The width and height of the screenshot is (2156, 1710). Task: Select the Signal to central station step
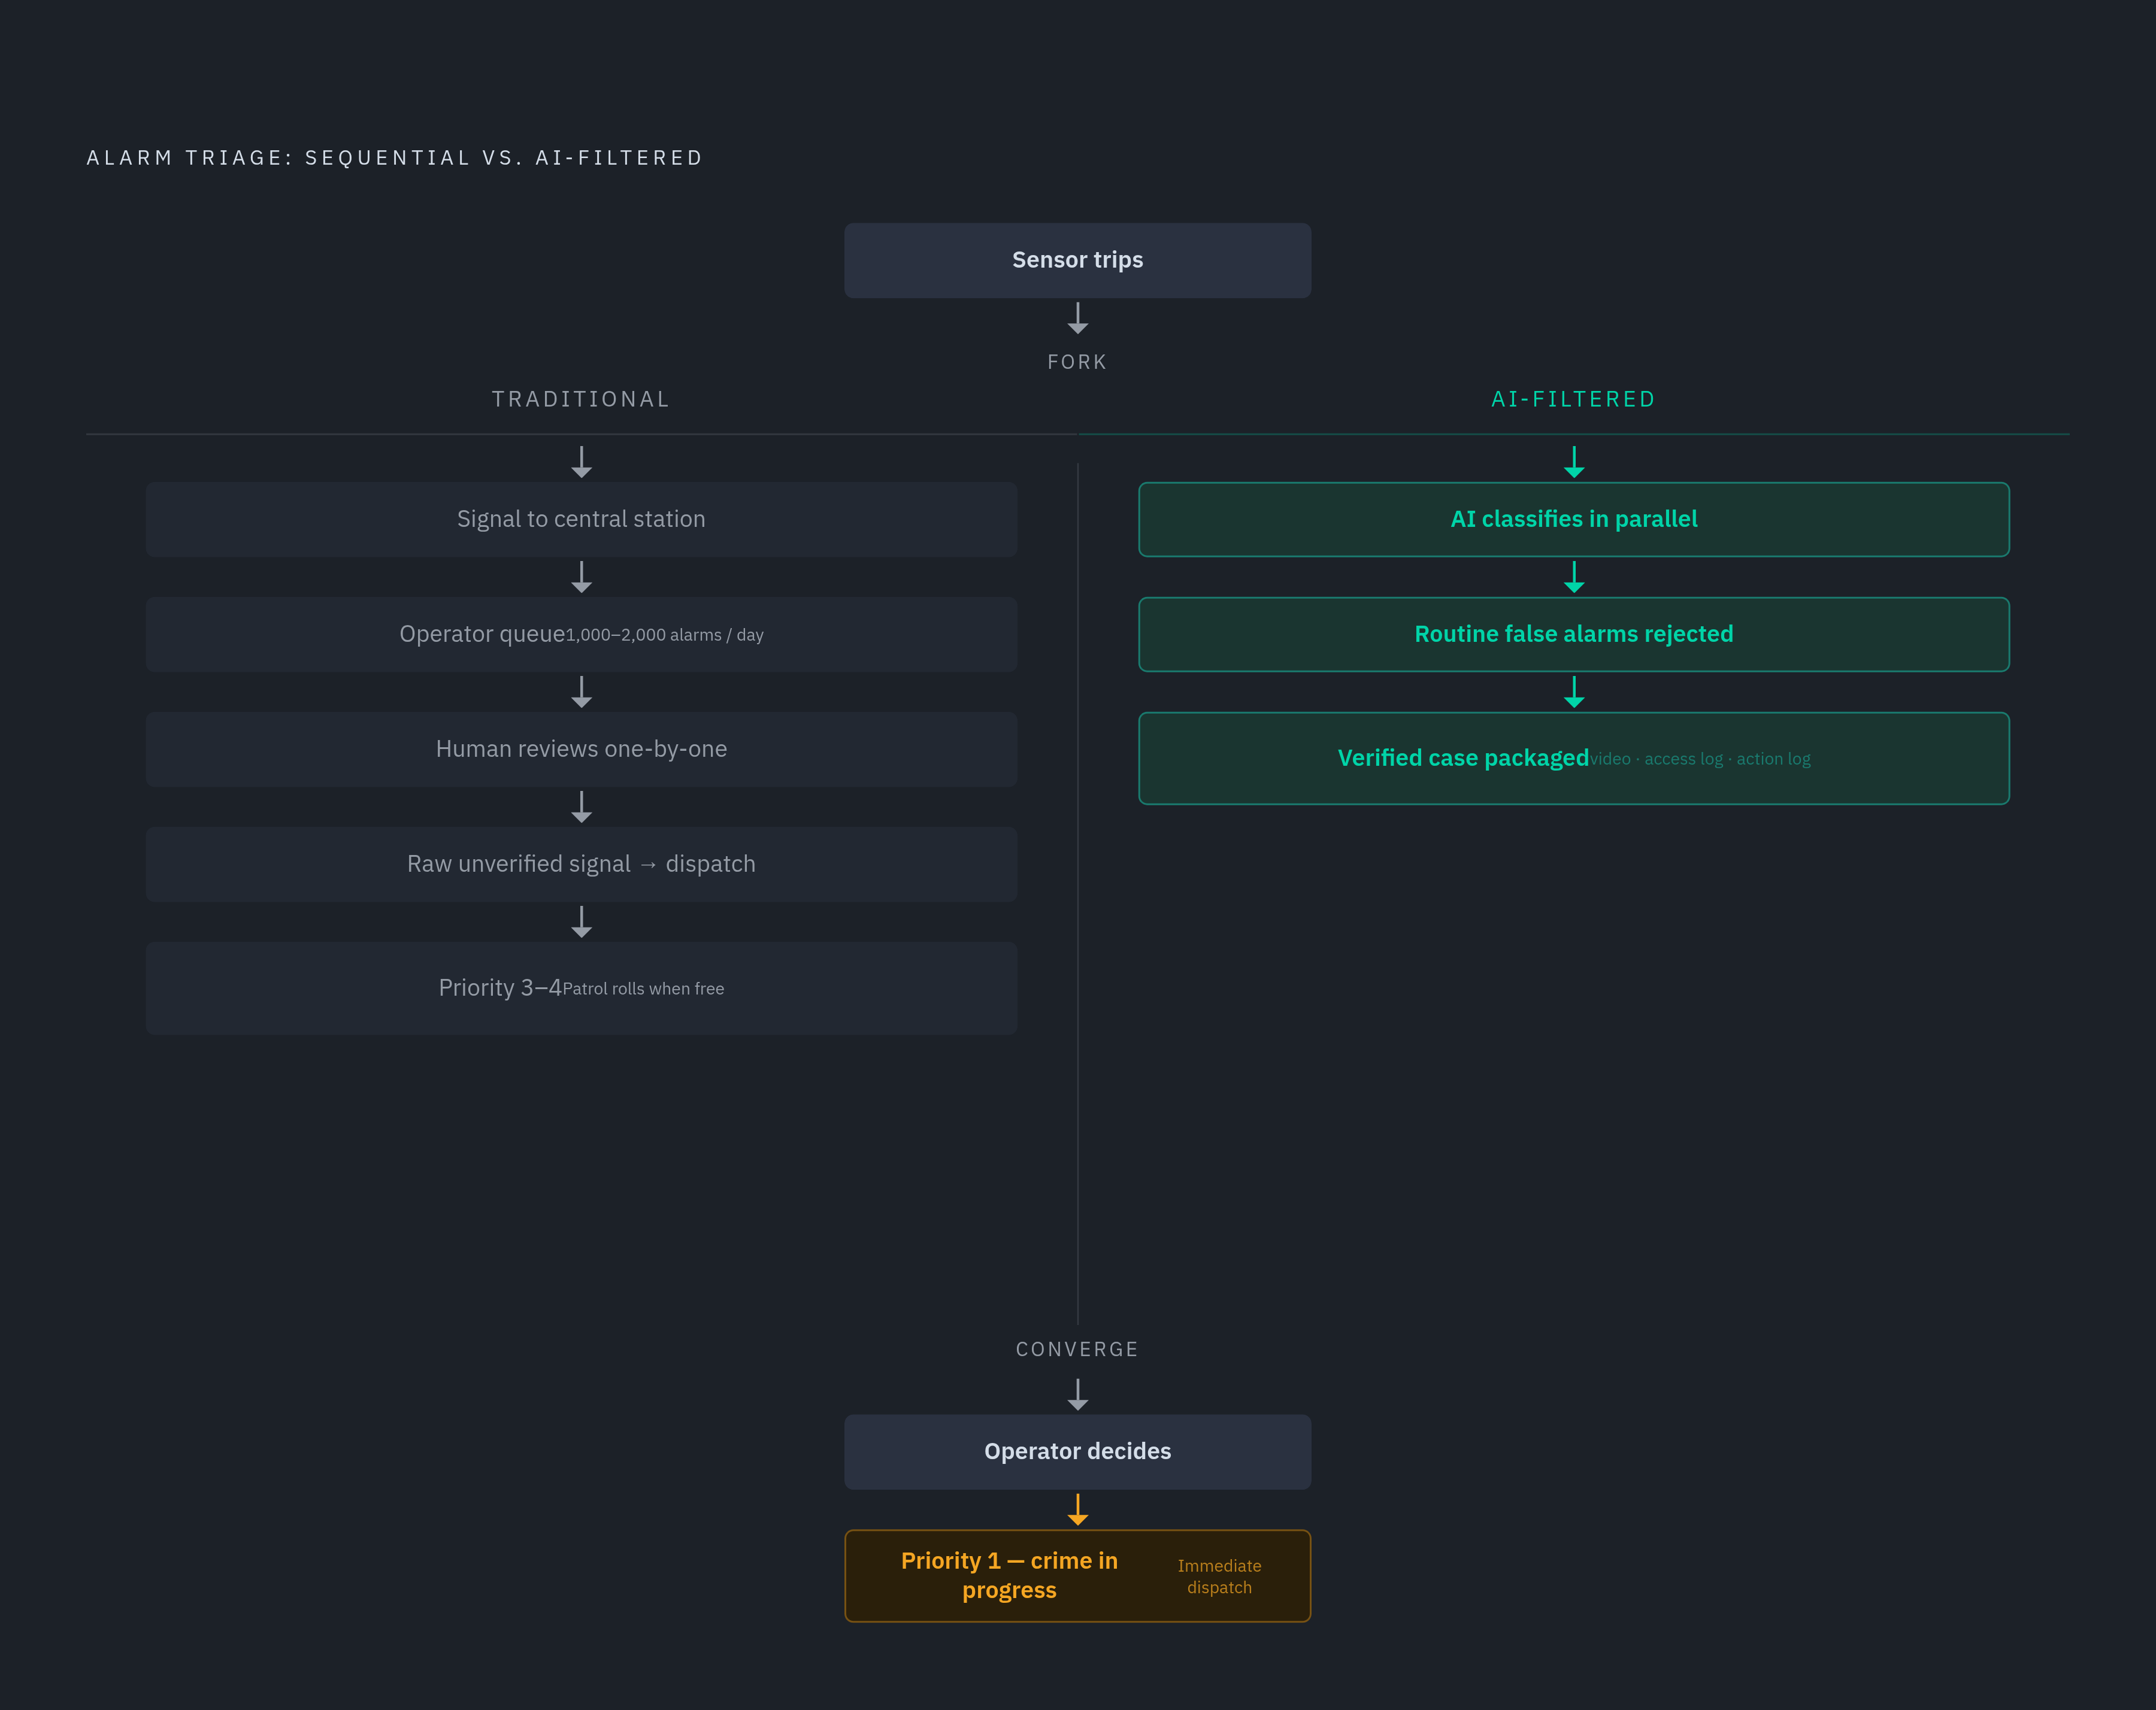[581, 519]
